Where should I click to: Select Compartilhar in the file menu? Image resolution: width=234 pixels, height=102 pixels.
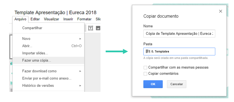click(x=48, y=28)
